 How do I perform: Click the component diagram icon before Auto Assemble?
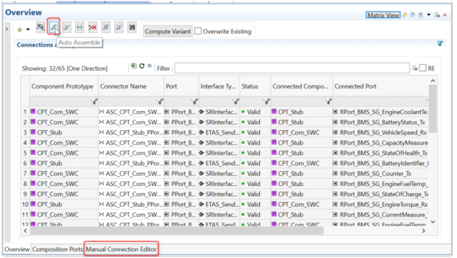(x=40, y=27)
